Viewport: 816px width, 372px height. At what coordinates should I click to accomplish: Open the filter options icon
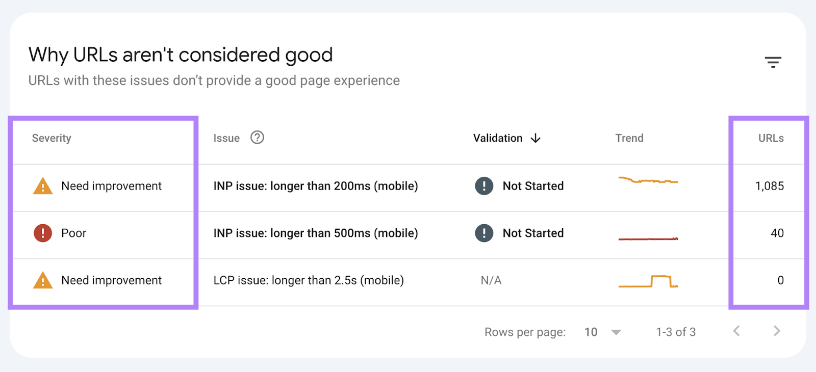[773, 62]
